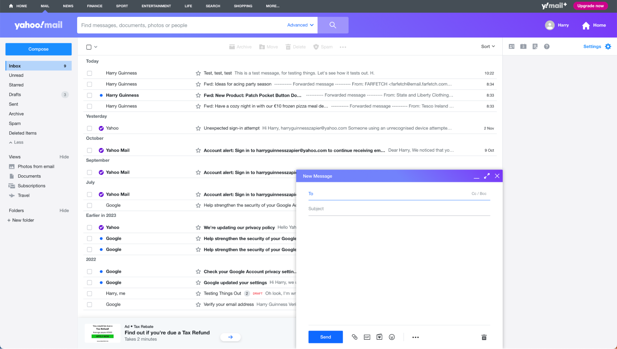The image size is (617, 349).
Task: Click the Cc/Bcc toggle in compose
Action: [479, 193]
